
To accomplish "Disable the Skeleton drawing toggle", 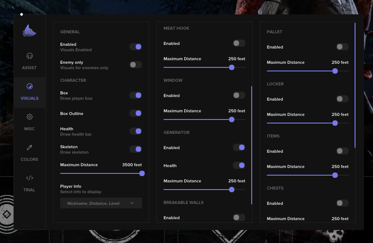I will pyautogui.click(x=136, y=149).
